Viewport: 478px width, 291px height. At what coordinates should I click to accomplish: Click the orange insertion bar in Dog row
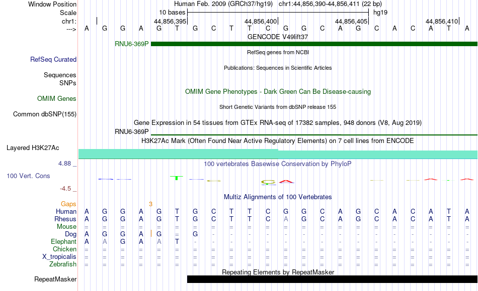(151, 233)
